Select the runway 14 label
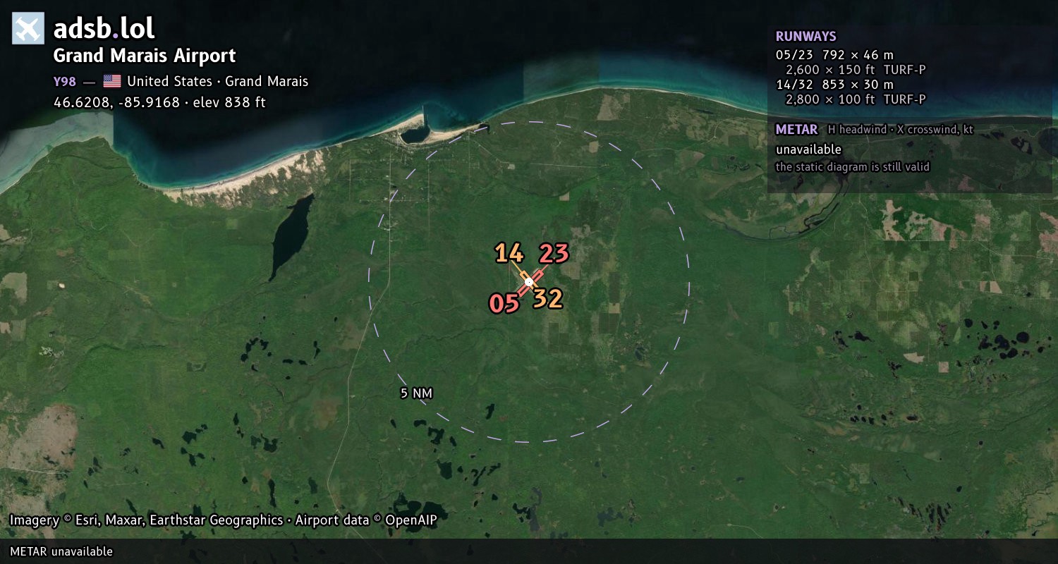This screenshot has width=1058, height=564. (509, 252)
